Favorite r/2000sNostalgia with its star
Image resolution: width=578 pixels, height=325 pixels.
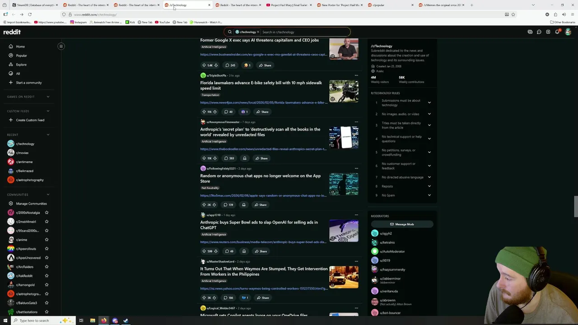tap(47, 213)
